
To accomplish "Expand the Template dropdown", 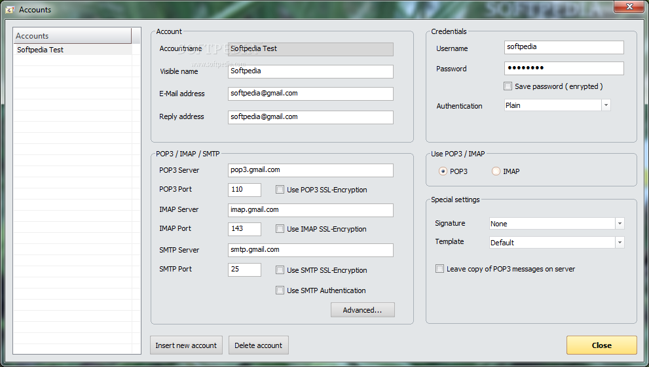I will pyautogui.click(x=620, y=243).
